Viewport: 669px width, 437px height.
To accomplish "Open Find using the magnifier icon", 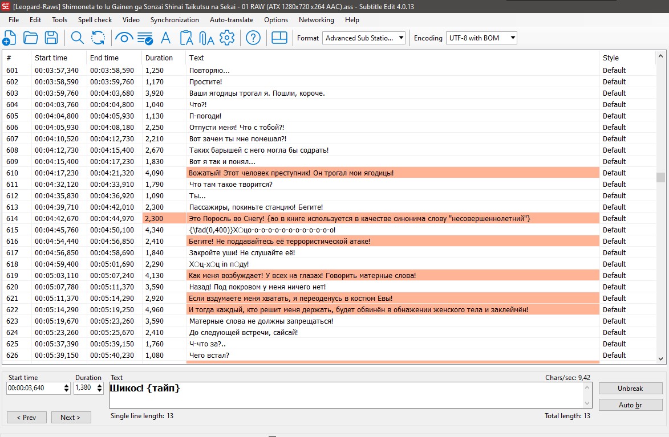I will [x=77, y=38].
